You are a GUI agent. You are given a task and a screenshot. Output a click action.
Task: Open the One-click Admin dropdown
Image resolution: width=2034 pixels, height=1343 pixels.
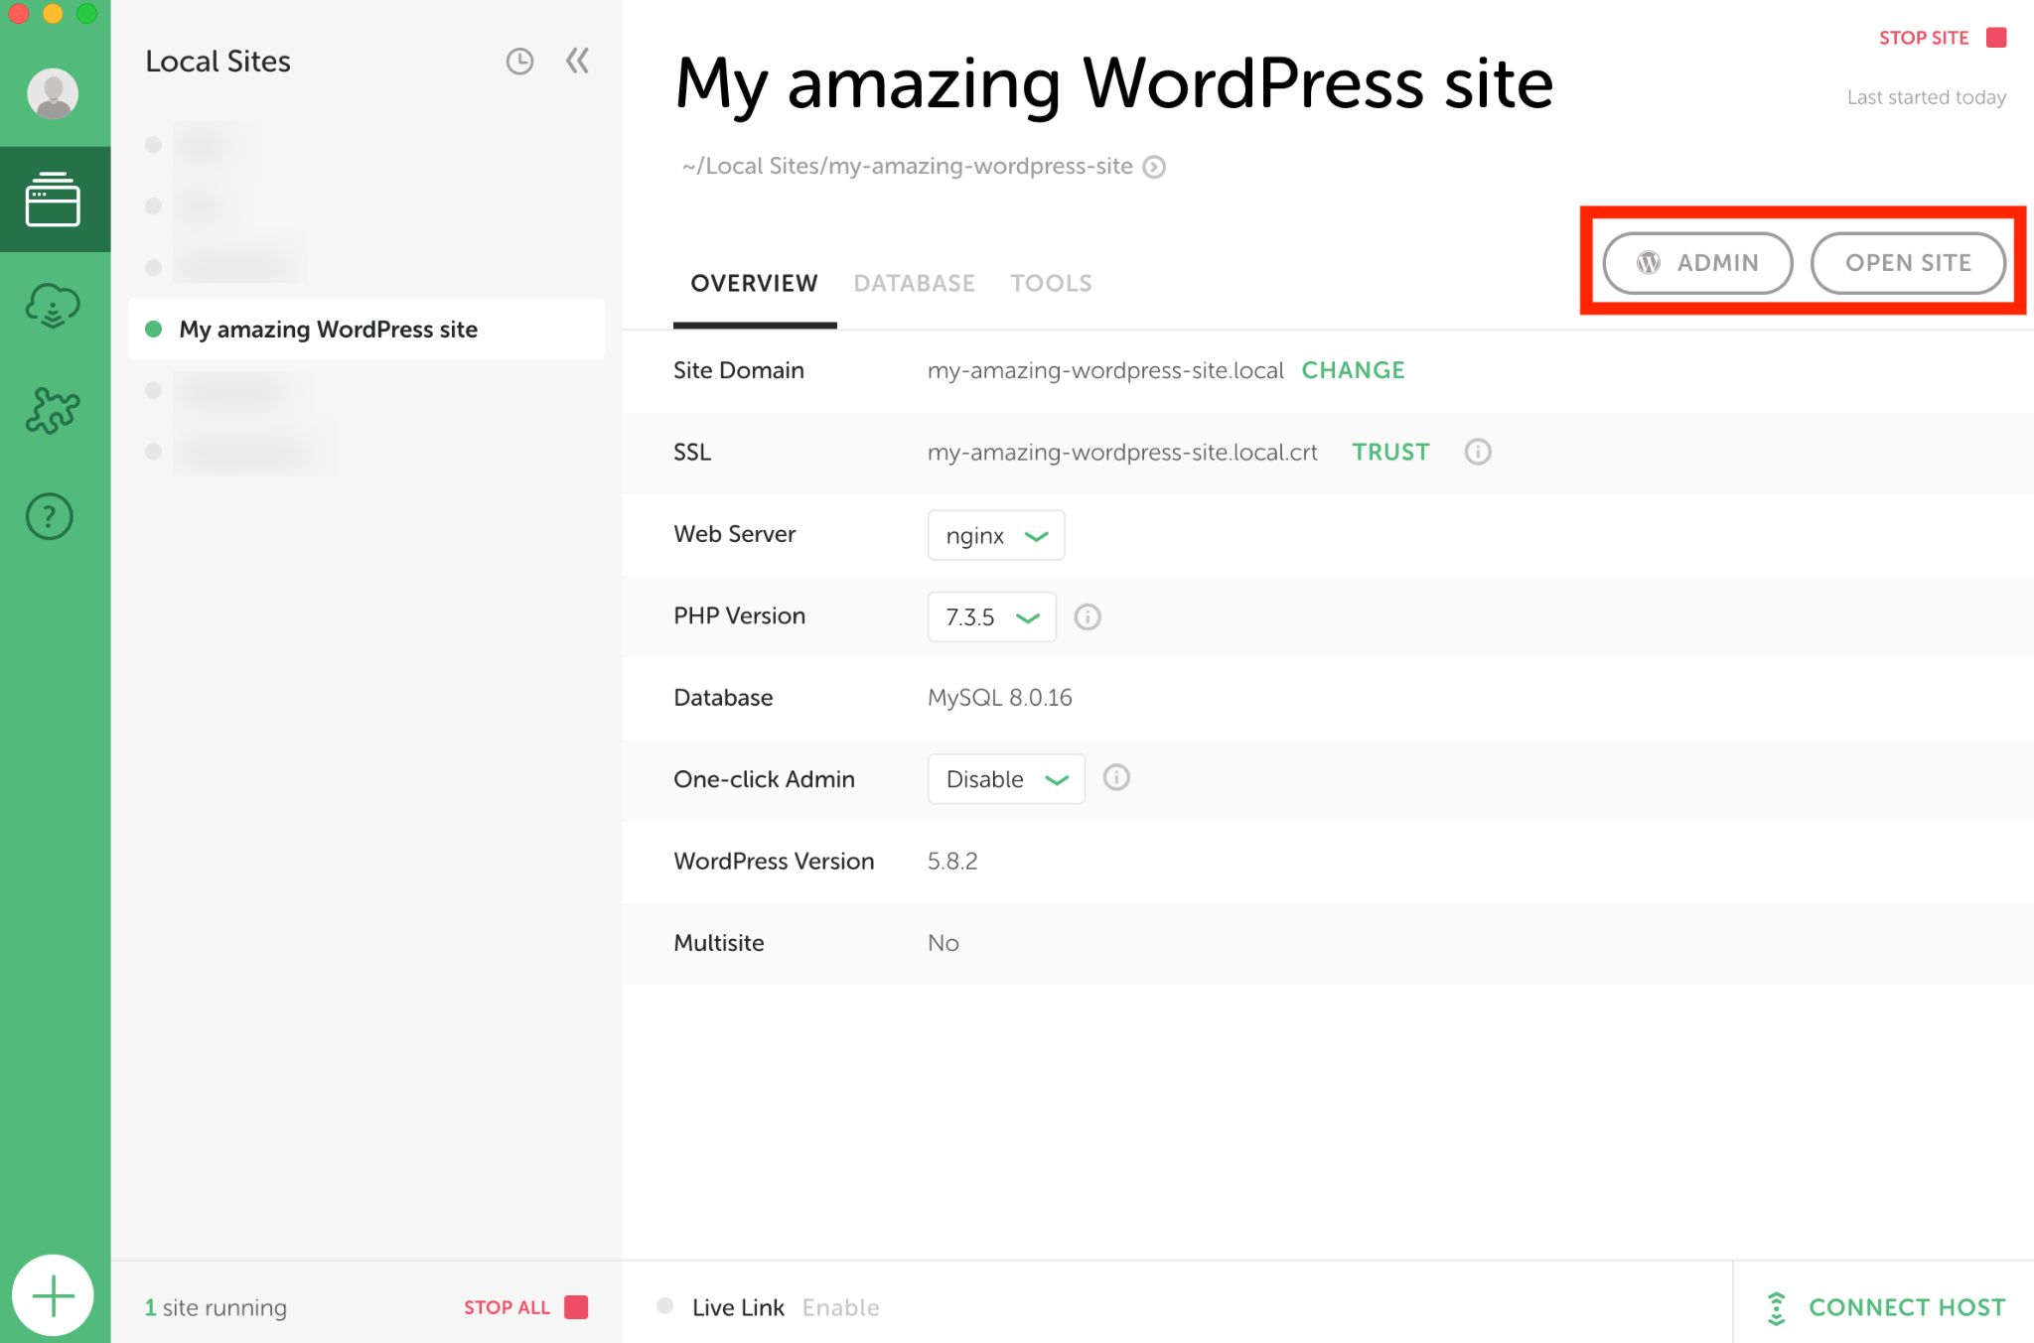1005,779
